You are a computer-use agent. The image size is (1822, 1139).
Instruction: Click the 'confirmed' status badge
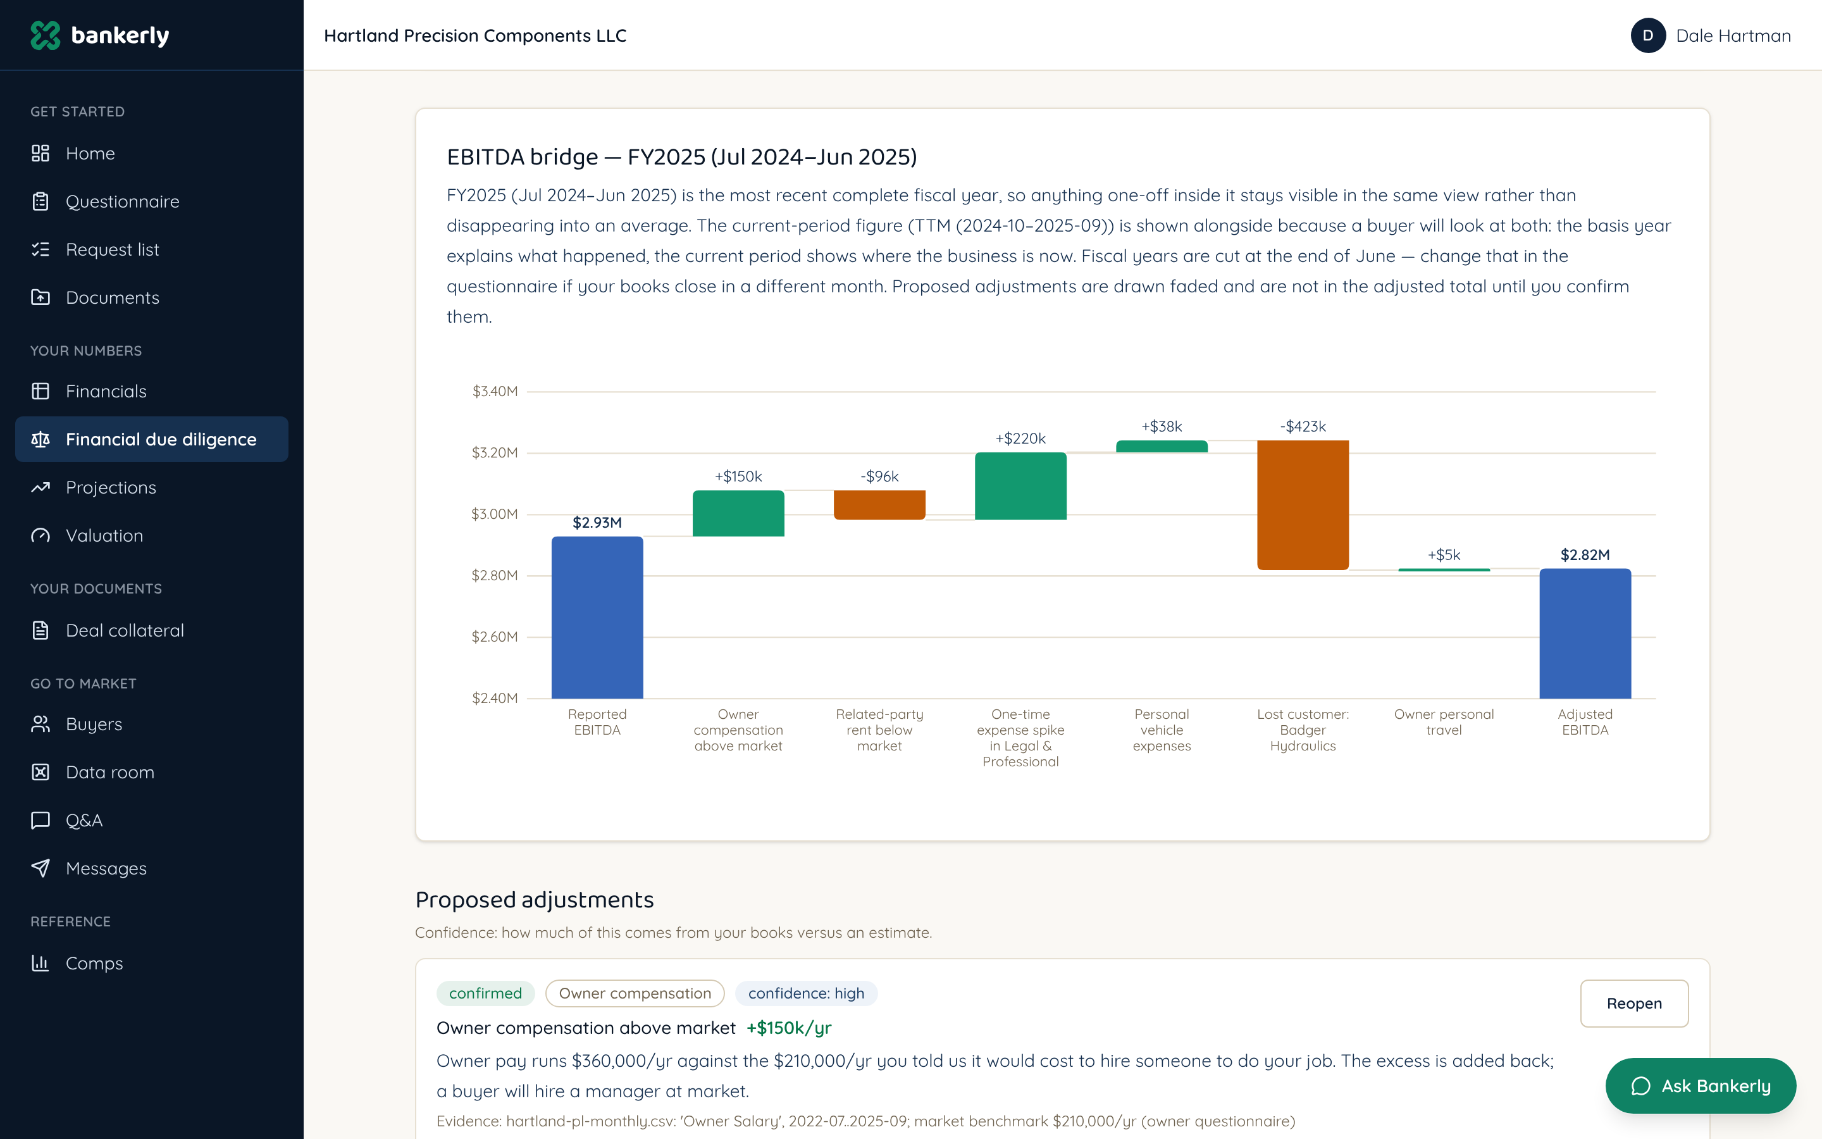click(486, 993)
